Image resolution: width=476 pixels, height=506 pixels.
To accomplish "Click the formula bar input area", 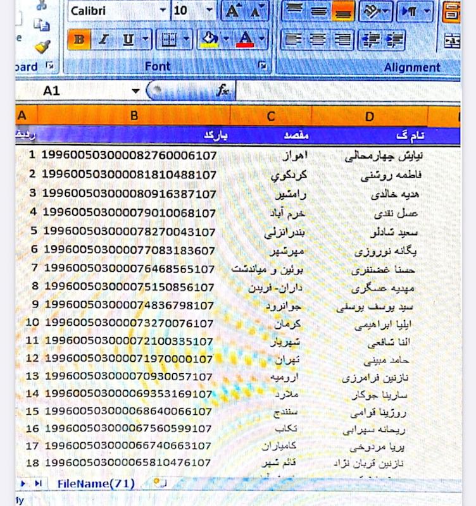I will (x=348, y=90).
